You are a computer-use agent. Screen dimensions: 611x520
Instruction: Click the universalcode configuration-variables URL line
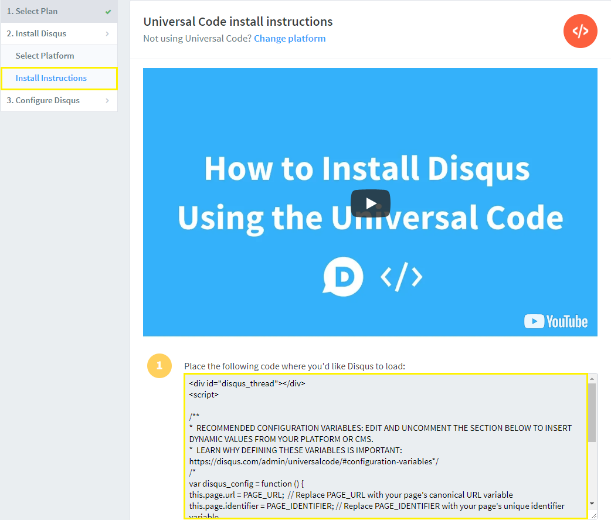pos(314,461)
